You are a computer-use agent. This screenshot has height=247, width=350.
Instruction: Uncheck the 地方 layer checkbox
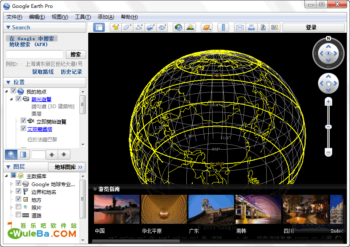tap(19, 199)
